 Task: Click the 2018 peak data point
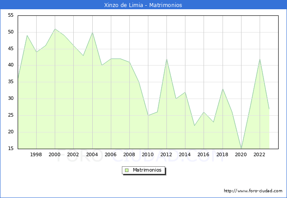(223, 89)
